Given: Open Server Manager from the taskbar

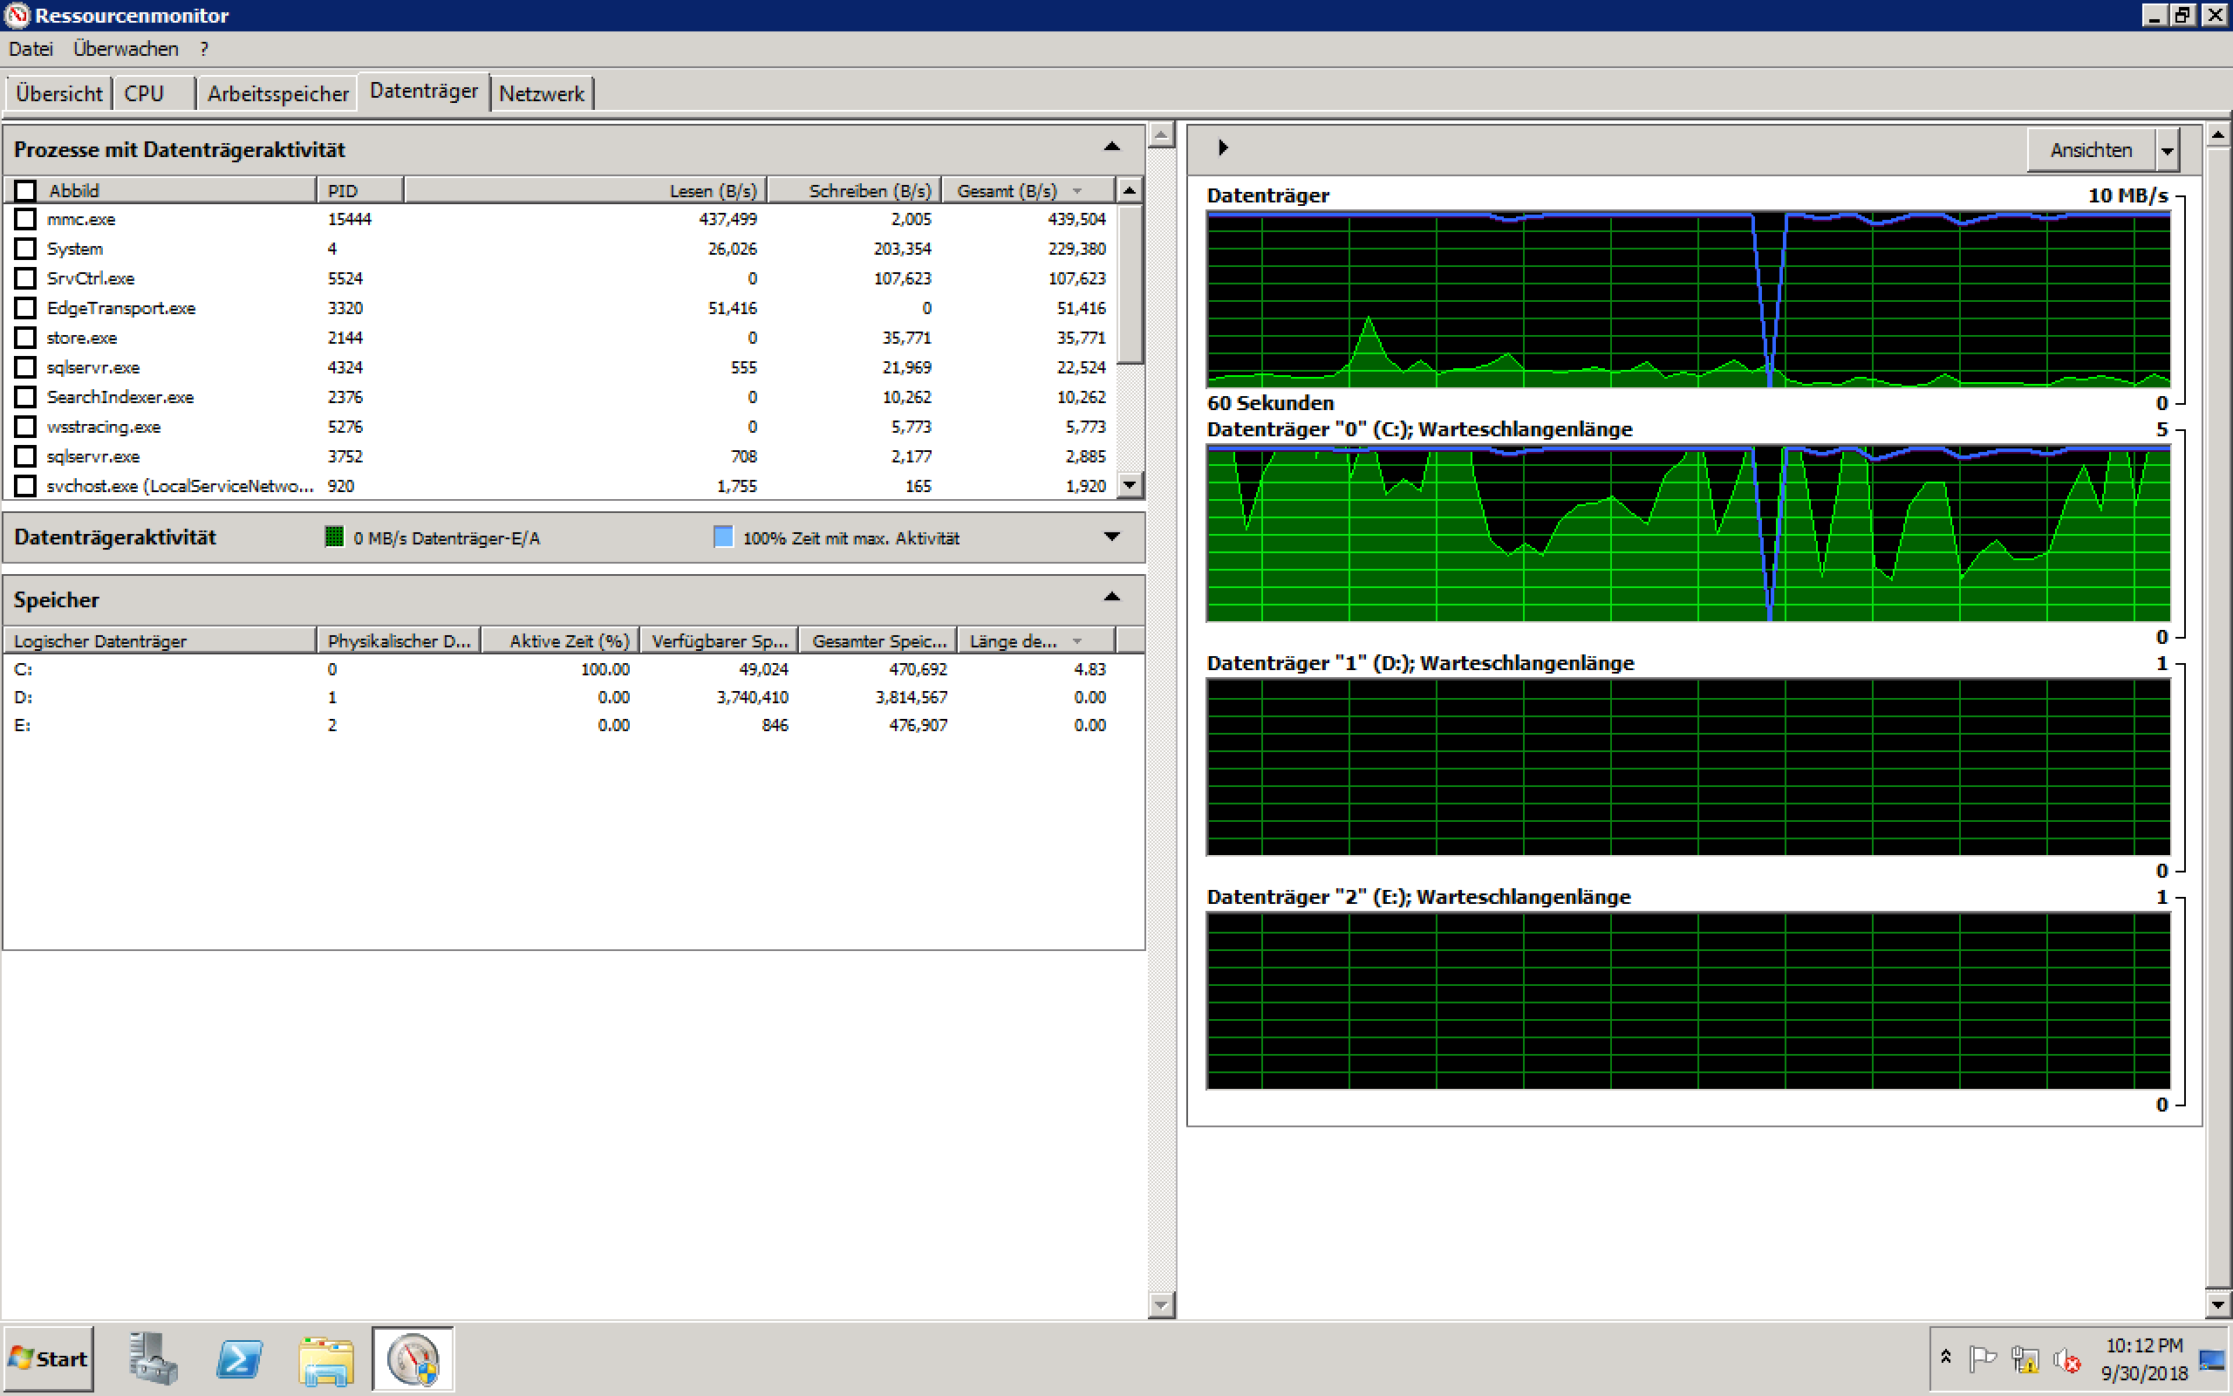Looking at the screenshot, I should (154, 1358).
